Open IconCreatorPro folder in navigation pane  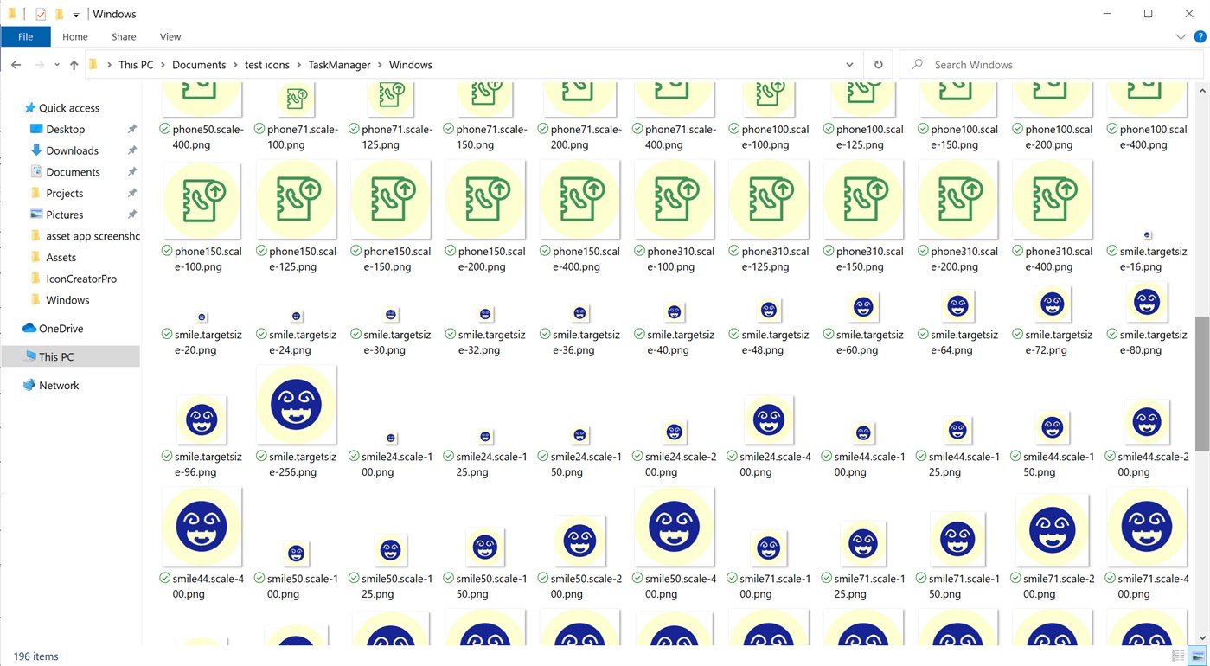[80, 279]
